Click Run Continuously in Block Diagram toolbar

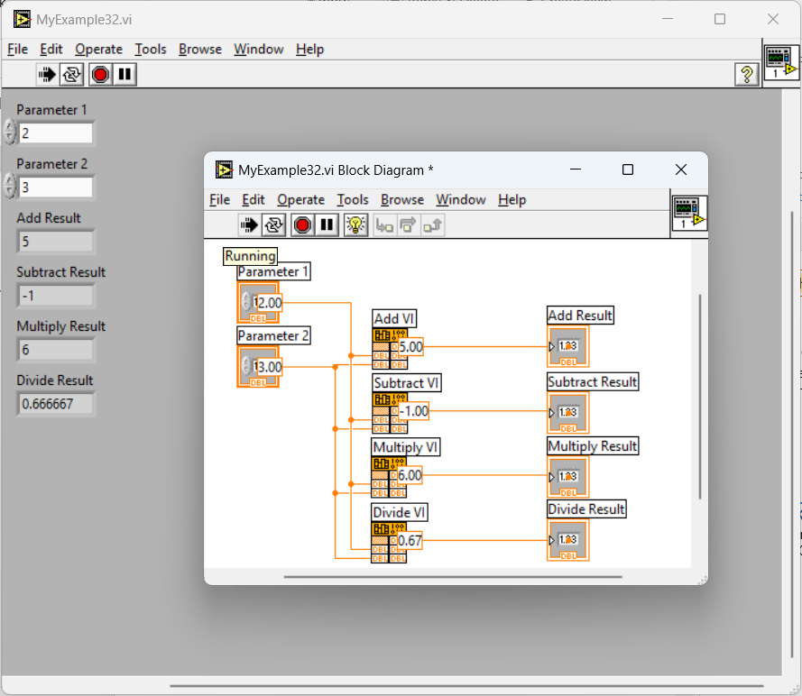click(273, 224)
